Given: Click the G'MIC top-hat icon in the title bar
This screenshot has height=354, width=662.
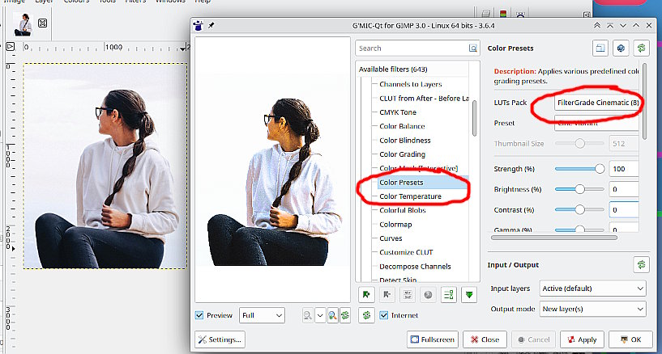Looking at the screenshot, I should pos(198,25).
